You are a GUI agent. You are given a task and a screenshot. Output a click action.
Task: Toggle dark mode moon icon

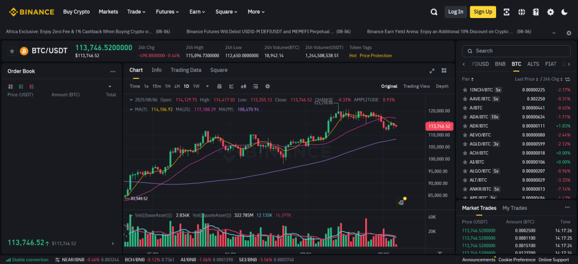pos(564,12)
